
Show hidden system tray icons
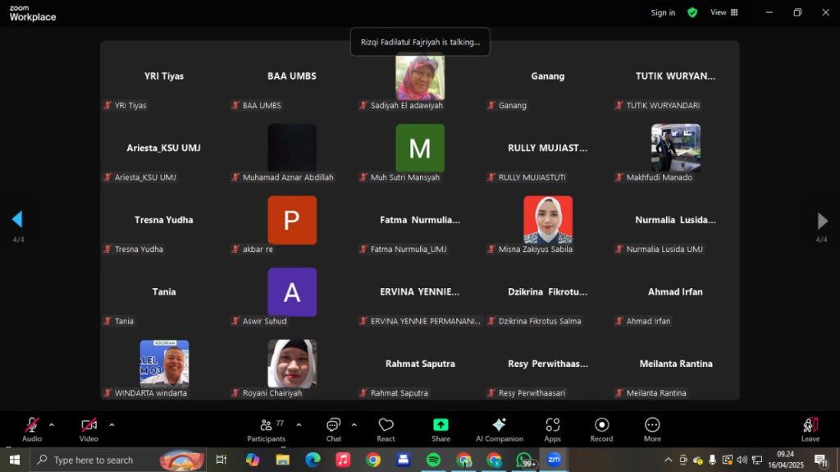click(668, 460)
